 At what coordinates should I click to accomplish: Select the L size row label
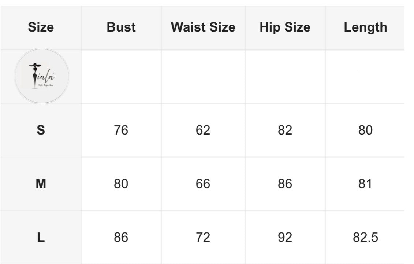point(41,237)
